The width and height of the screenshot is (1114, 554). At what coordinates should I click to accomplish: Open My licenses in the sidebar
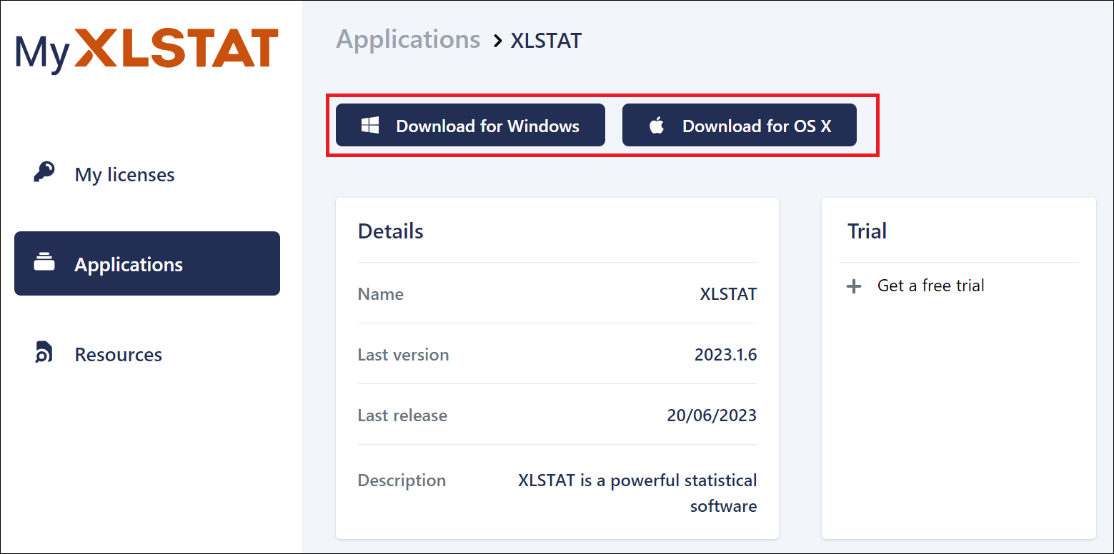pyautogui.click(x=147, y=174)
